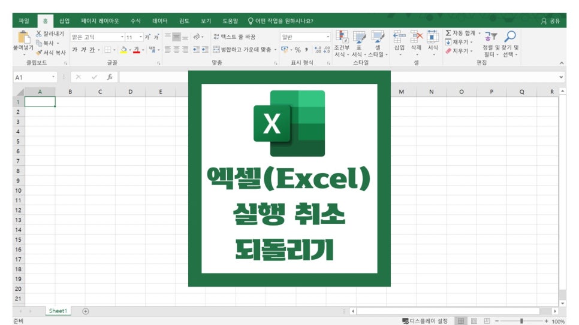This screenshot has height=325, width=579.
Task: Click the Delete cells (삭제) icon
Action: 416,37
